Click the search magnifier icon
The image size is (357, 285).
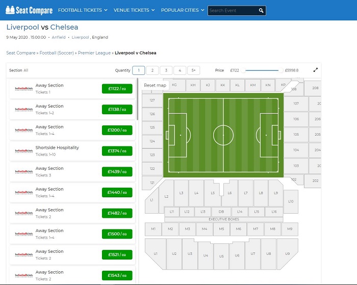pyautogui.click(x=261, y=10)
